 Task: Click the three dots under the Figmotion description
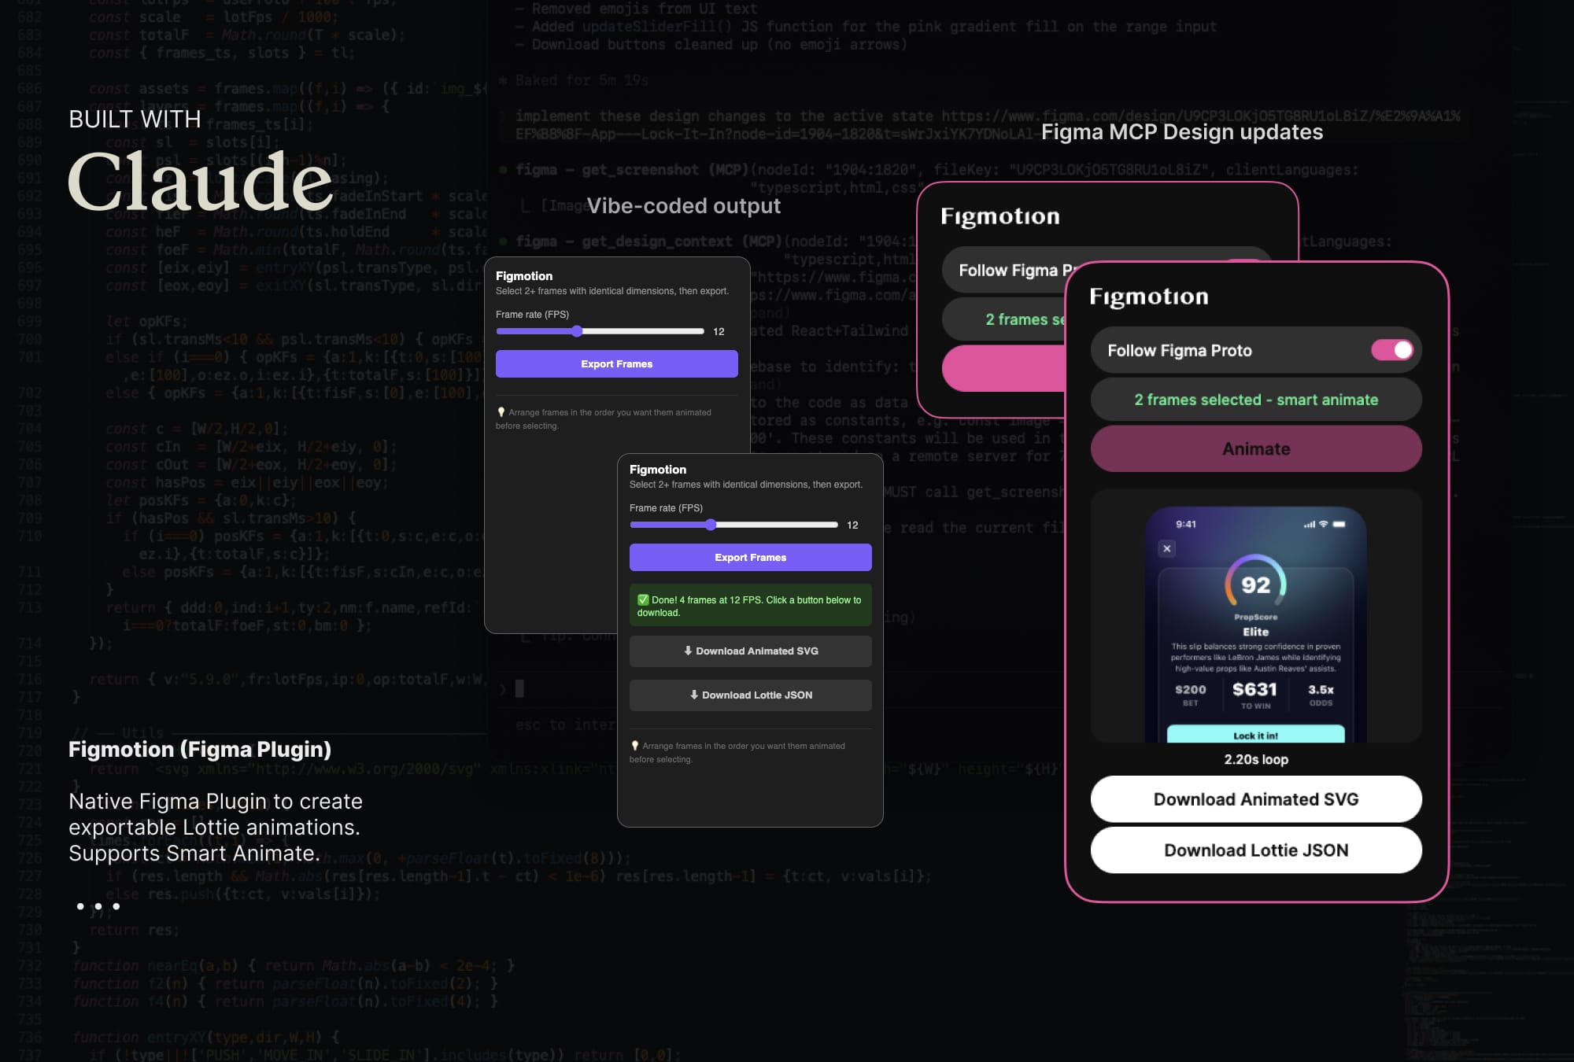[98, 906]
